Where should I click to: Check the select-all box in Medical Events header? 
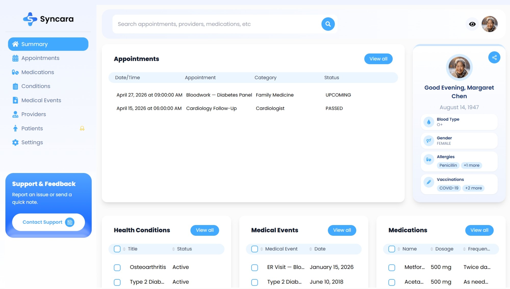[254, 249]
